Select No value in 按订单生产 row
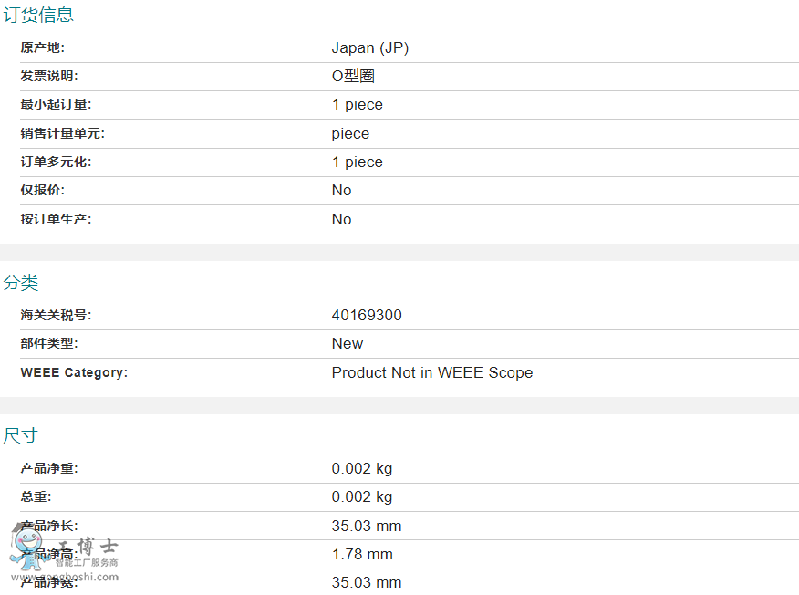Viewport: 799px width, 595px height. 341,219
